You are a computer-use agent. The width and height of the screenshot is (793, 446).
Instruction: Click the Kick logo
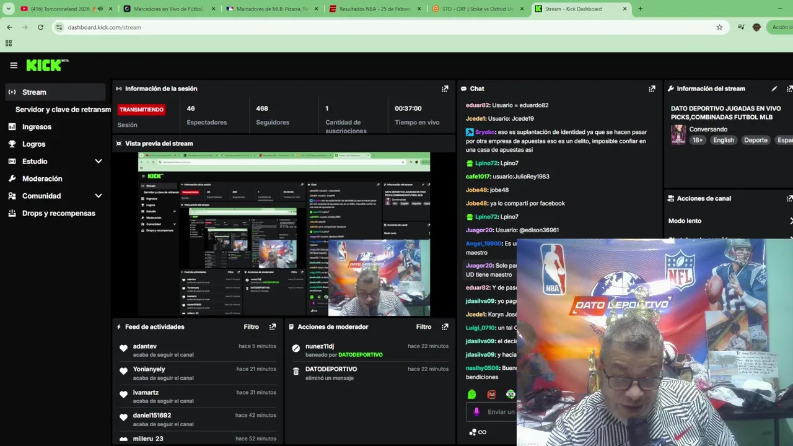(47, 65)
